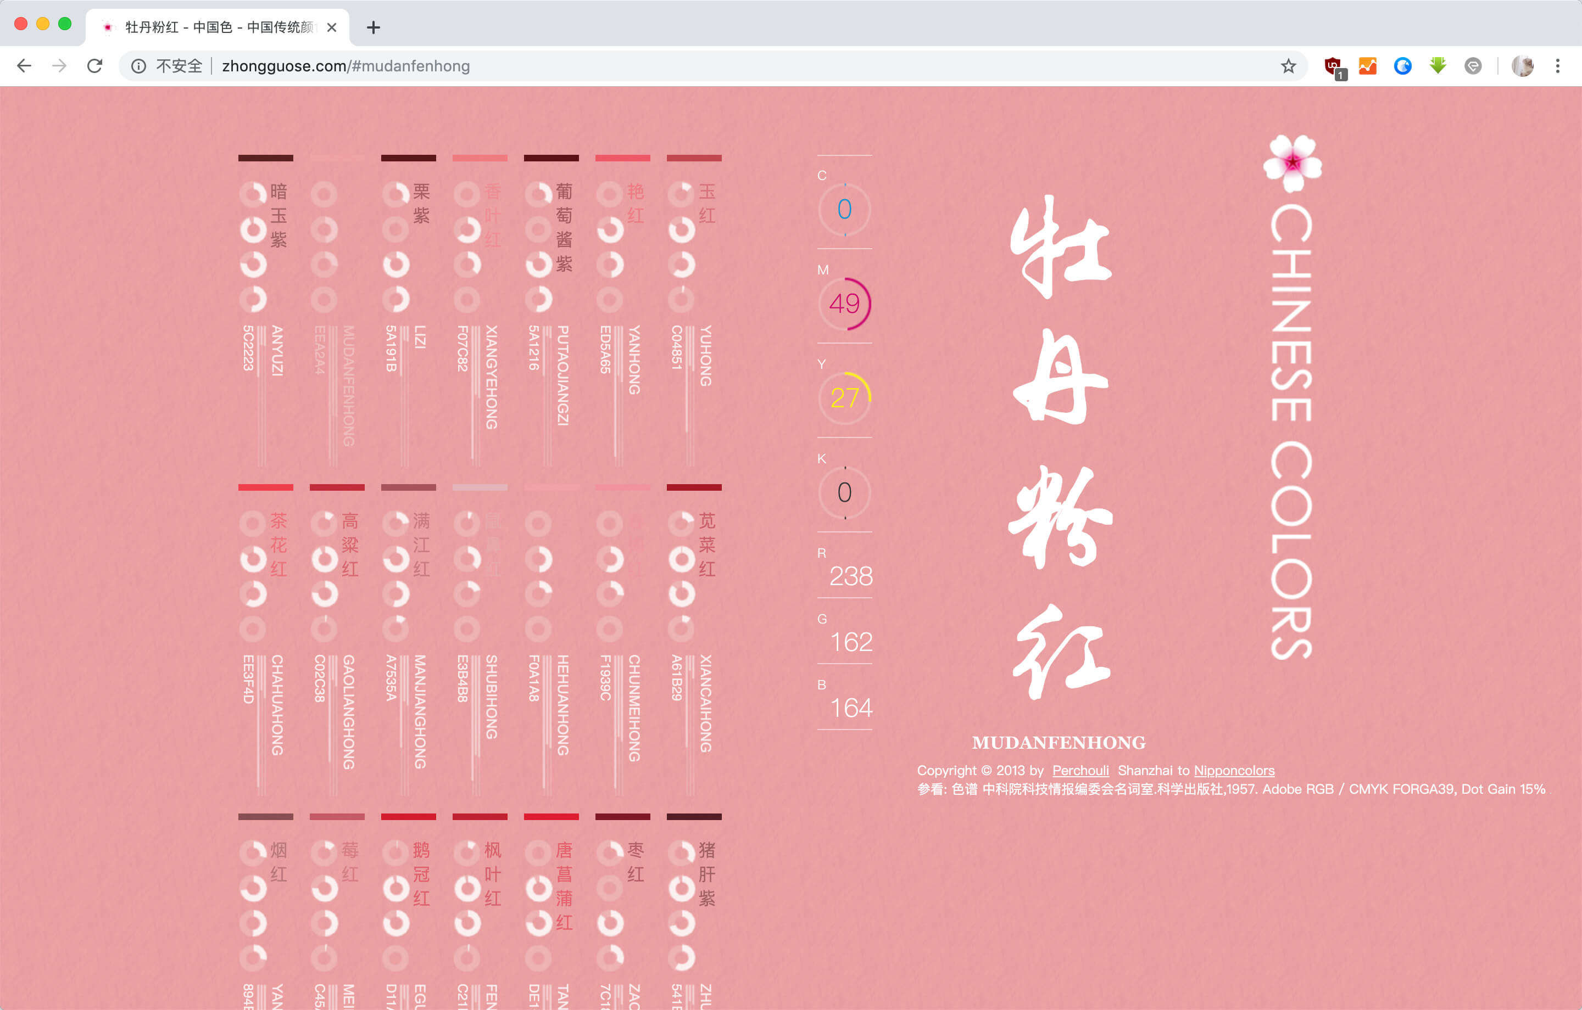
Task: Choose the 枣红 color entry
Action: pyautogui.click(x=622, y=912)
